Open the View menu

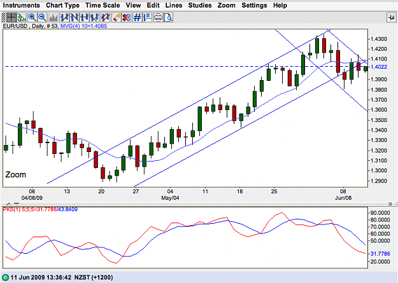133,5
